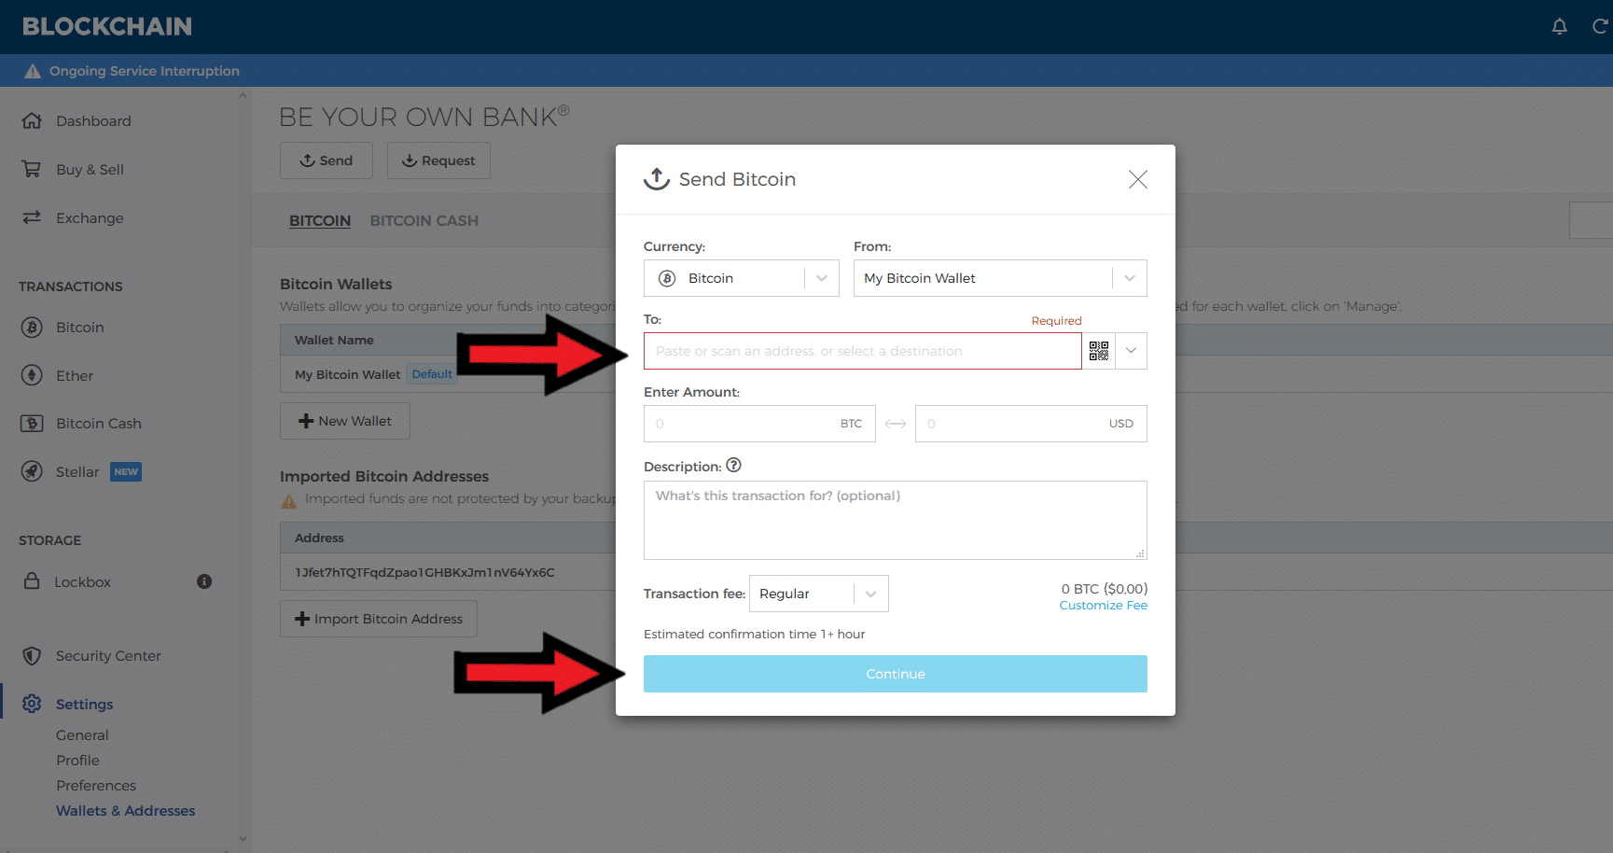
Task: Open Dashboard from the sidebar
Action: coord(93,120)
